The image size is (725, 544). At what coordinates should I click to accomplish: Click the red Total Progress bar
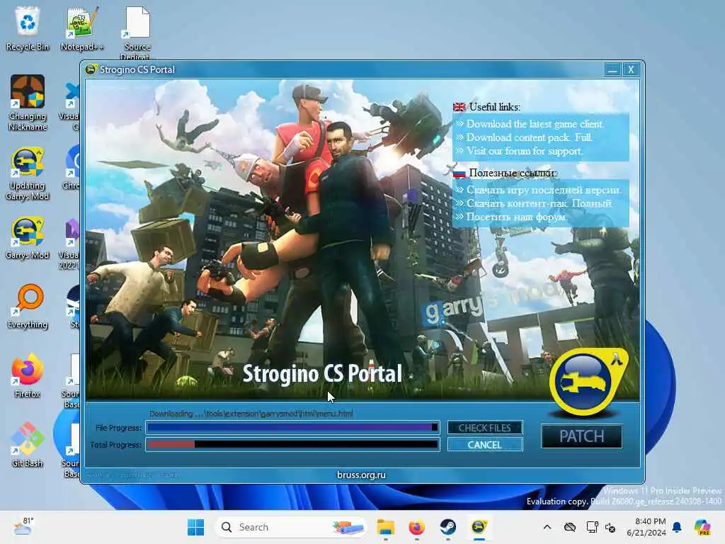click(292, 445)
